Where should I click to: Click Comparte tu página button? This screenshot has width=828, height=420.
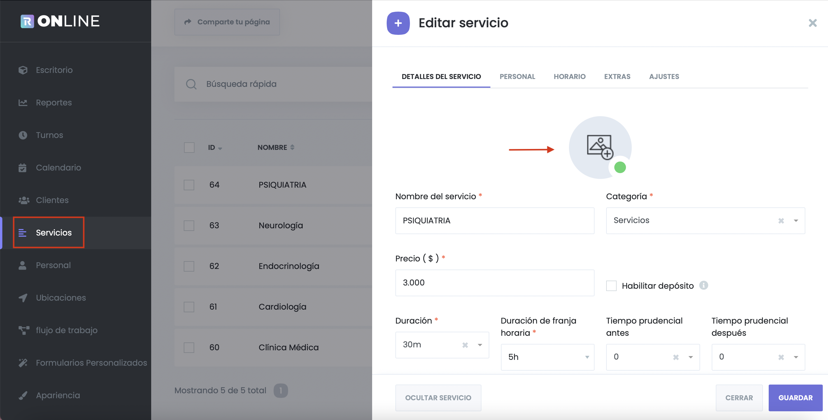[x=227, y=22]
